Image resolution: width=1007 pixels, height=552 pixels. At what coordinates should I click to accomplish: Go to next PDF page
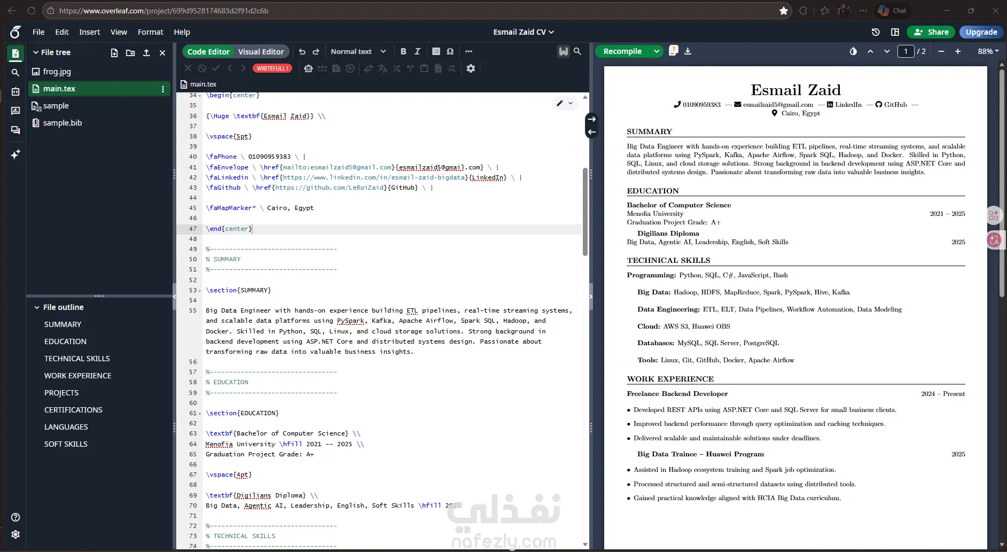pos(887,51)
